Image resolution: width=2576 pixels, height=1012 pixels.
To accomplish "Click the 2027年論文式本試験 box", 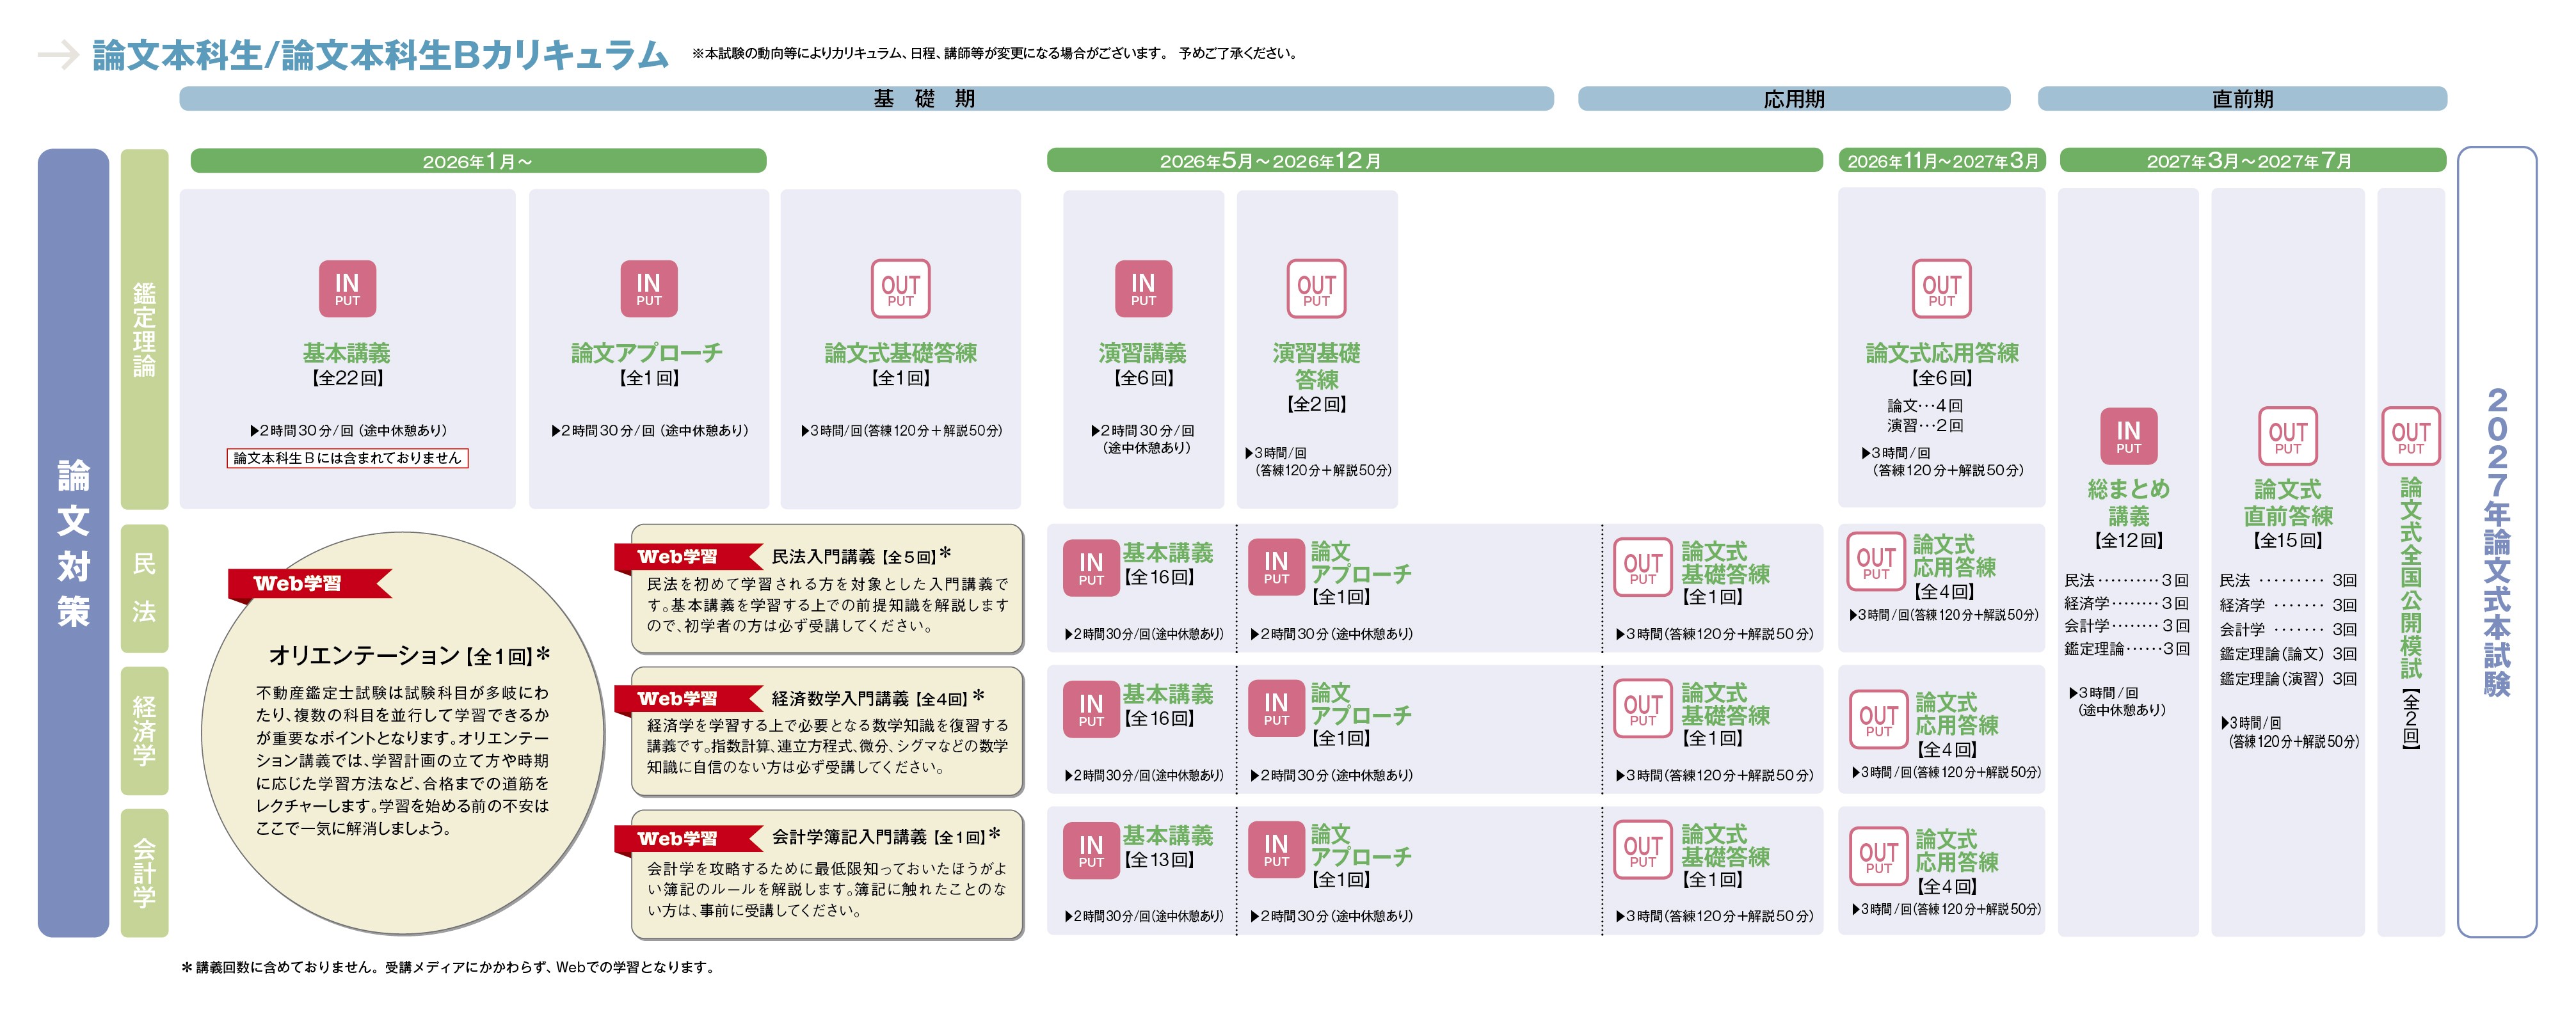I will coord(2496,541).
